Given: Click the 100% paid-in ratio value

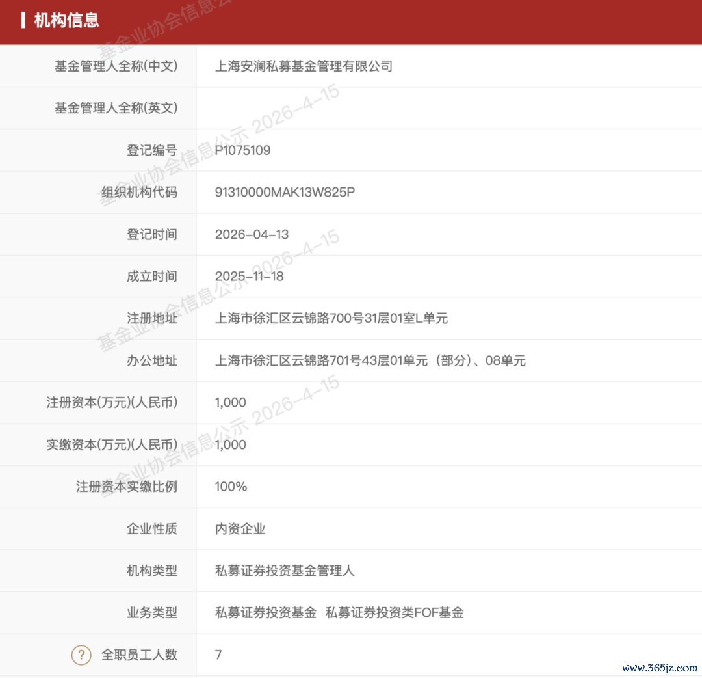Looking at the screenshot, I should click(x=231, y=487).
